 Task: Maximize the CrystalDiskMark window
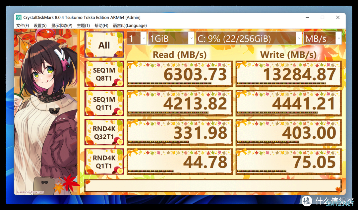pyautogui.click(x=323, y=18)
